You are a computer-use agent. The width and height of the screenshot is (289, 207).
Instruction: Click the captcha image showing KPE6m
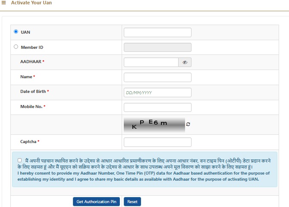pos(154,124)
